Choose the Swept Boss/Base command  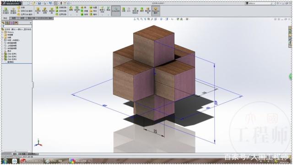click(22, 7)
